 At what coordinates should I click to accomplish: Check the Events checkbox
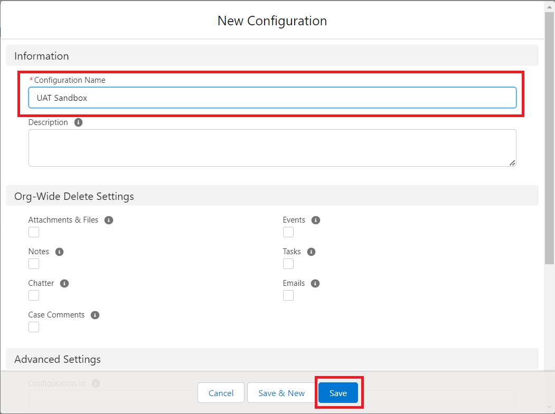pos(288,232)
